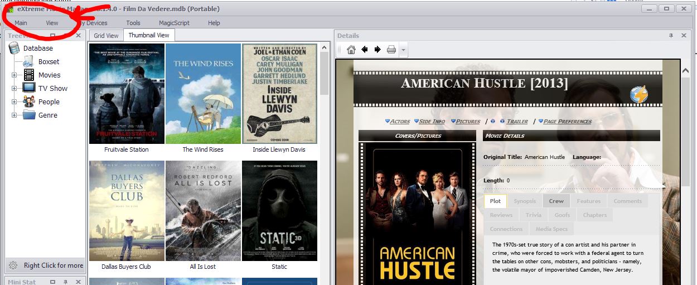This screenshot has width=697, height=285.
Task: Close the Details panel
Action: (x=684, y=36)
